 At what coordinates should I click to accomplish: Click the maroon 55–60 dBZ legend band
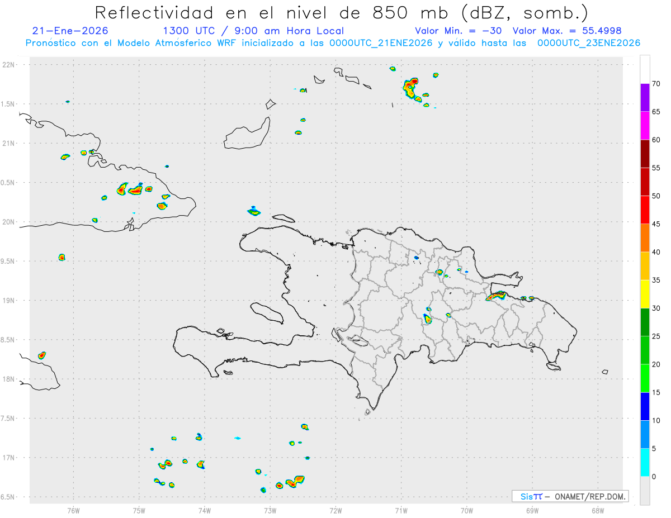pyautogui.click(x=645, y=154)
